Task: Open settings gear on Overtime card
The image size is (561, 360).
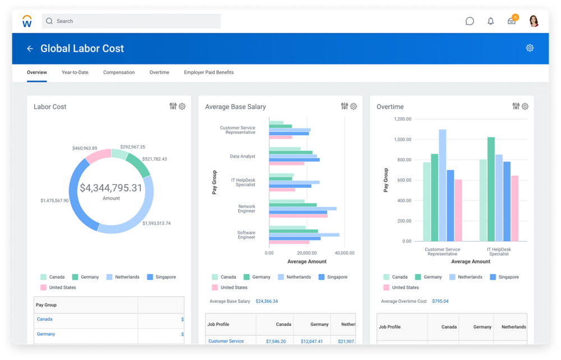Action: pos(525,106)
